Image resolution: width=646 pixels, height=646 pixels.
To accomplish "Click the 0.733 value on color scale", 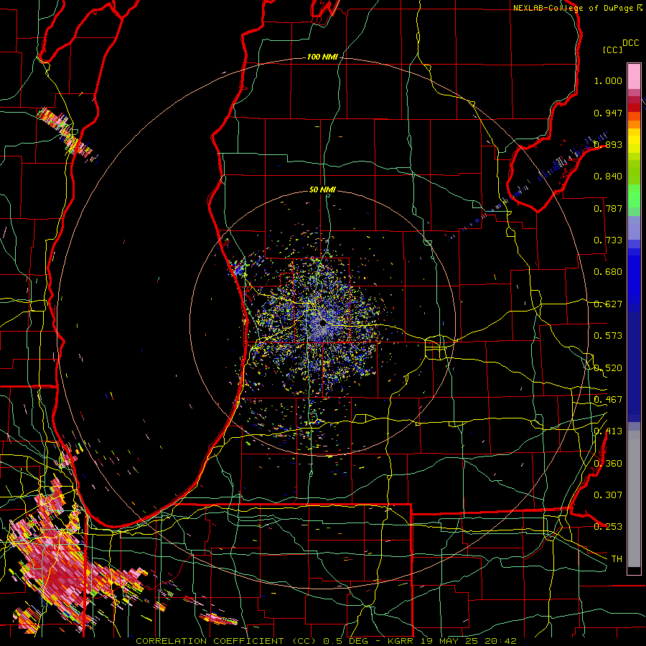I will [x=608, y=240].
